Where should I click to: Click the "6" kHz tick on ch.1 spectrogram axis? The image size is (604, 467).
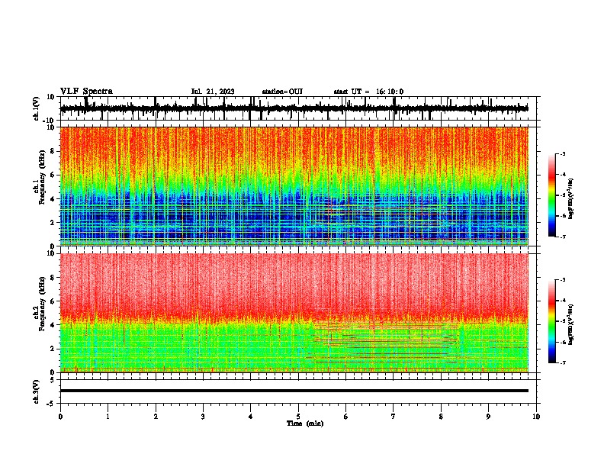coord(53,175)
